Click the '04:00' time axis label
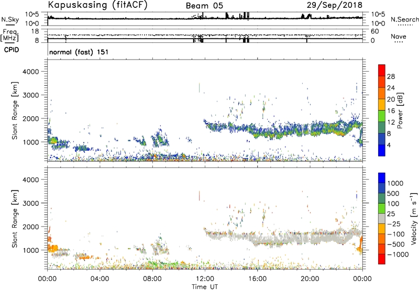419x290 pixels. point(100,279)
